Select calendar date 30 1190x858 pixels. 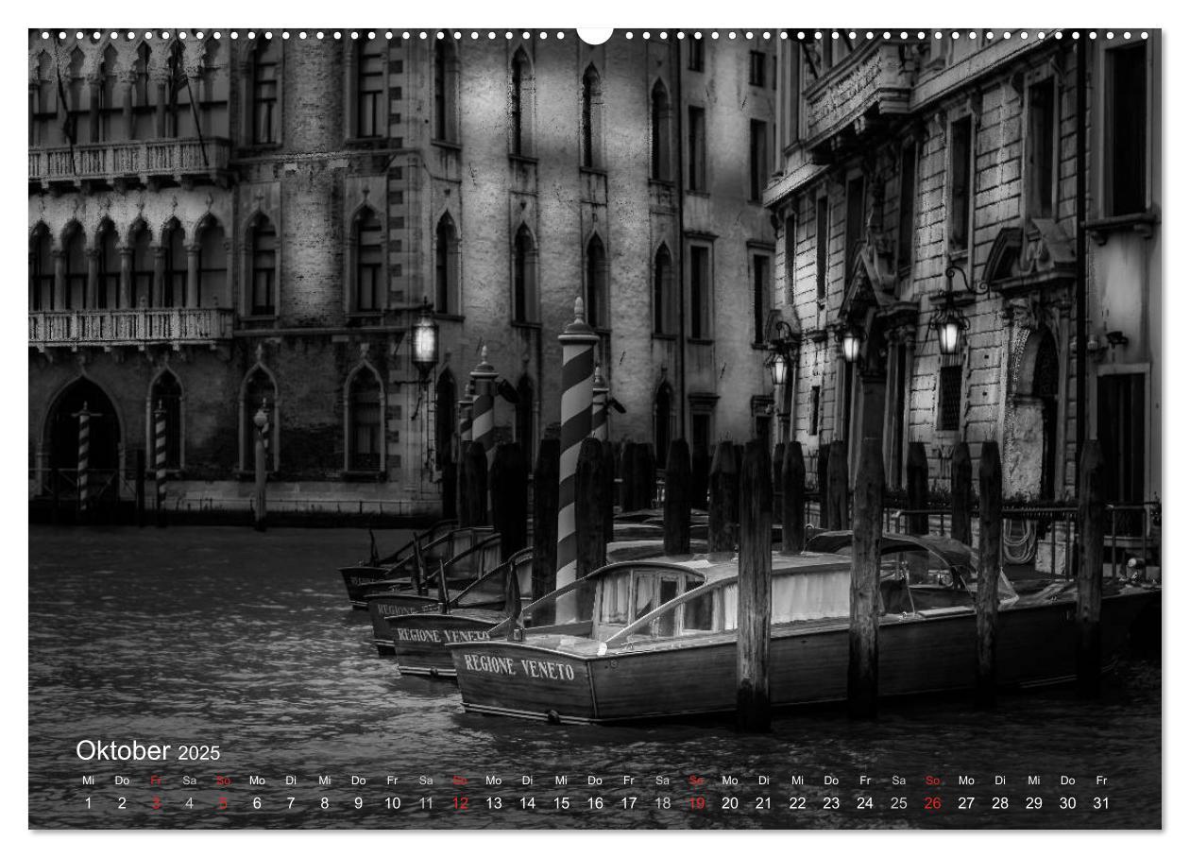[1067, 803]
